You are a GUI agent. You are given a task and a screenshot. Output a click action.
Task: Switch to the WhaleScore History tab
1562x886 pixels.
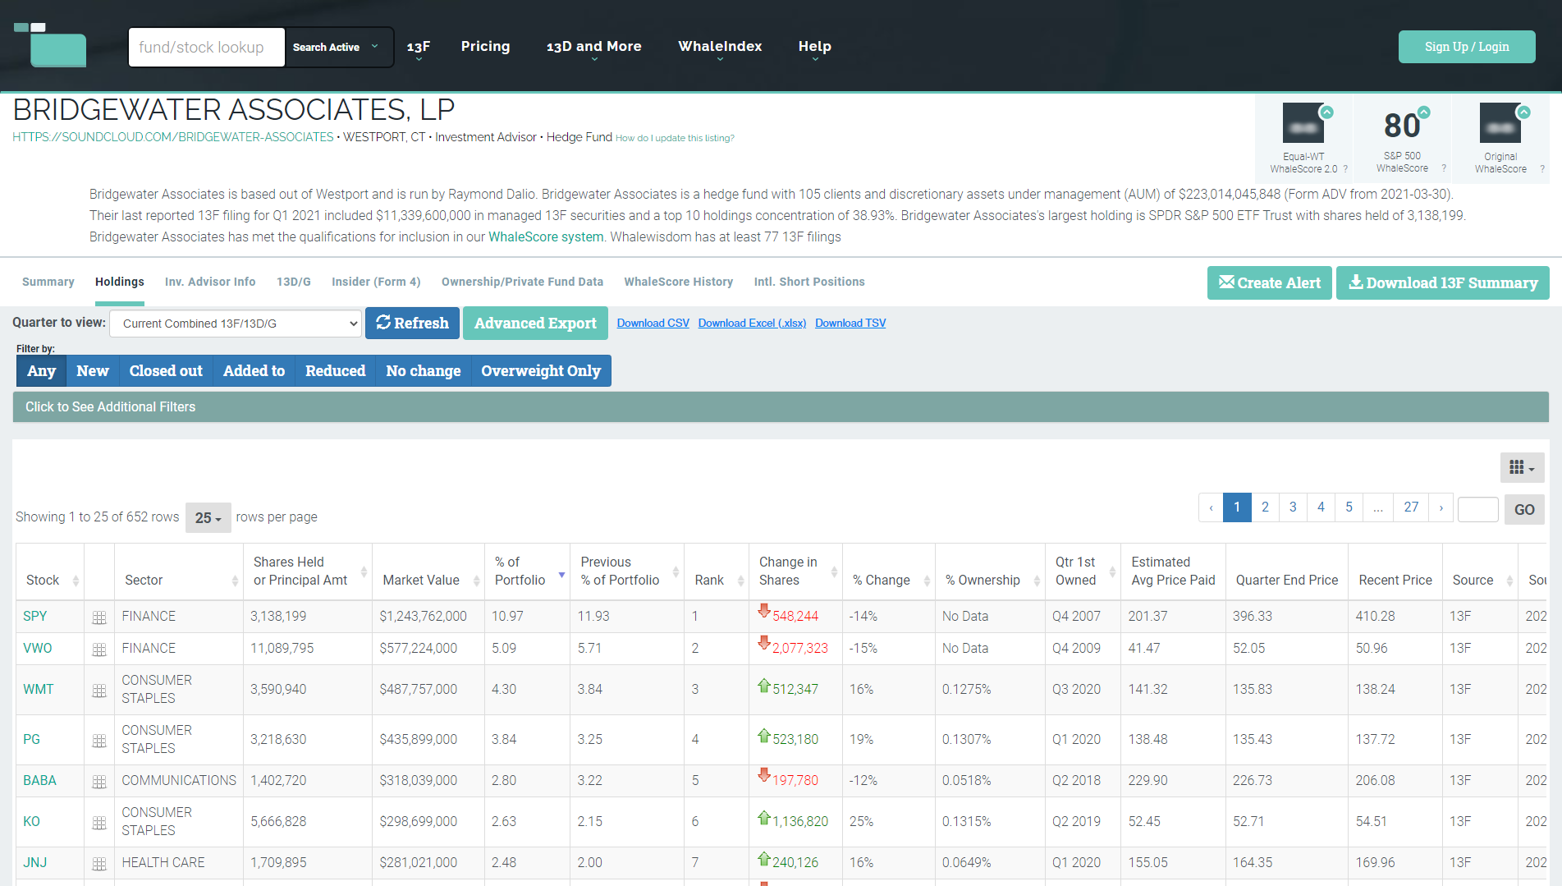678,282
